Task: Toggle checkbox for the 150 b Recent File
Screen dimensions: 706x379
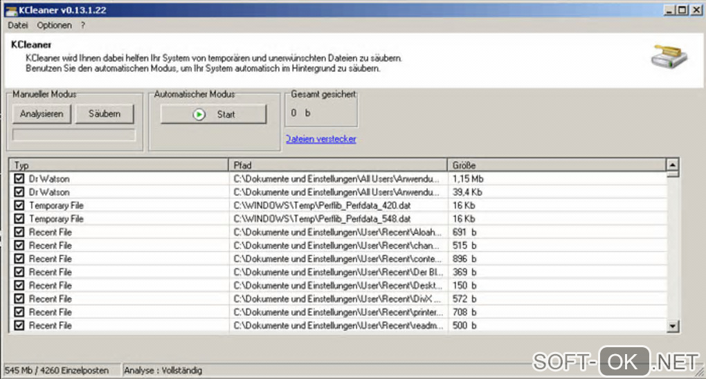Action: (19, 286)
